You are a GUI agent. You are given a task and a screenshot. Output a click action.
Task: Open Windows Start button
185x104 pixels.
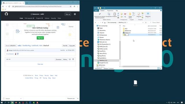[2, 103]
